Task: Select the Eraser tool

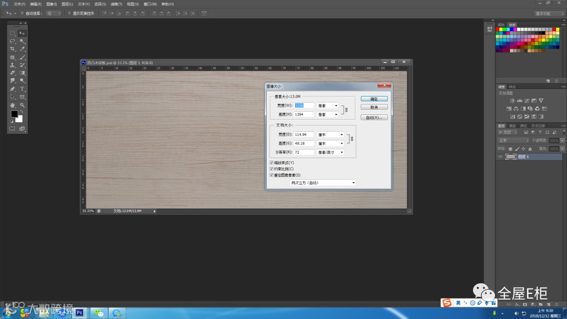Action: (x=12, y=73)
